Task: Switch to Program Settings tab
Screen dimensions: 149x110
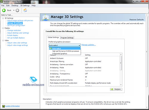Action: 67,38
